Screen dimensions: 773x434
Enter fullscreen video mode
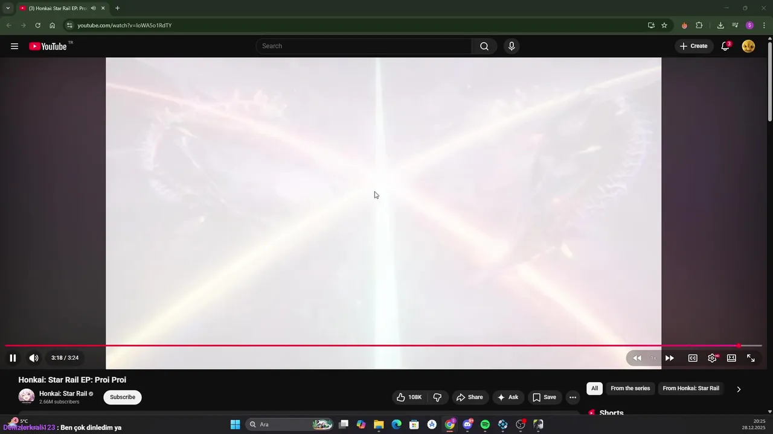point(751,358)
